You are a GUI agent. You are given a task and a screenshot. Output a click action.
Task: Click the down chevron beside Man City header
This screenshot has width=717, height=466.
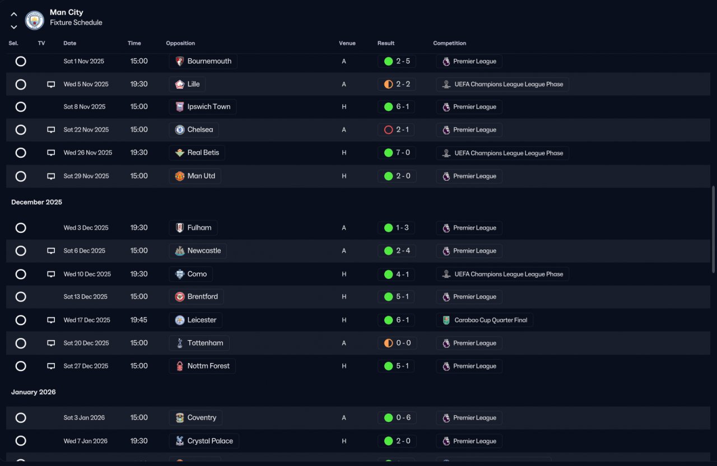14,26
